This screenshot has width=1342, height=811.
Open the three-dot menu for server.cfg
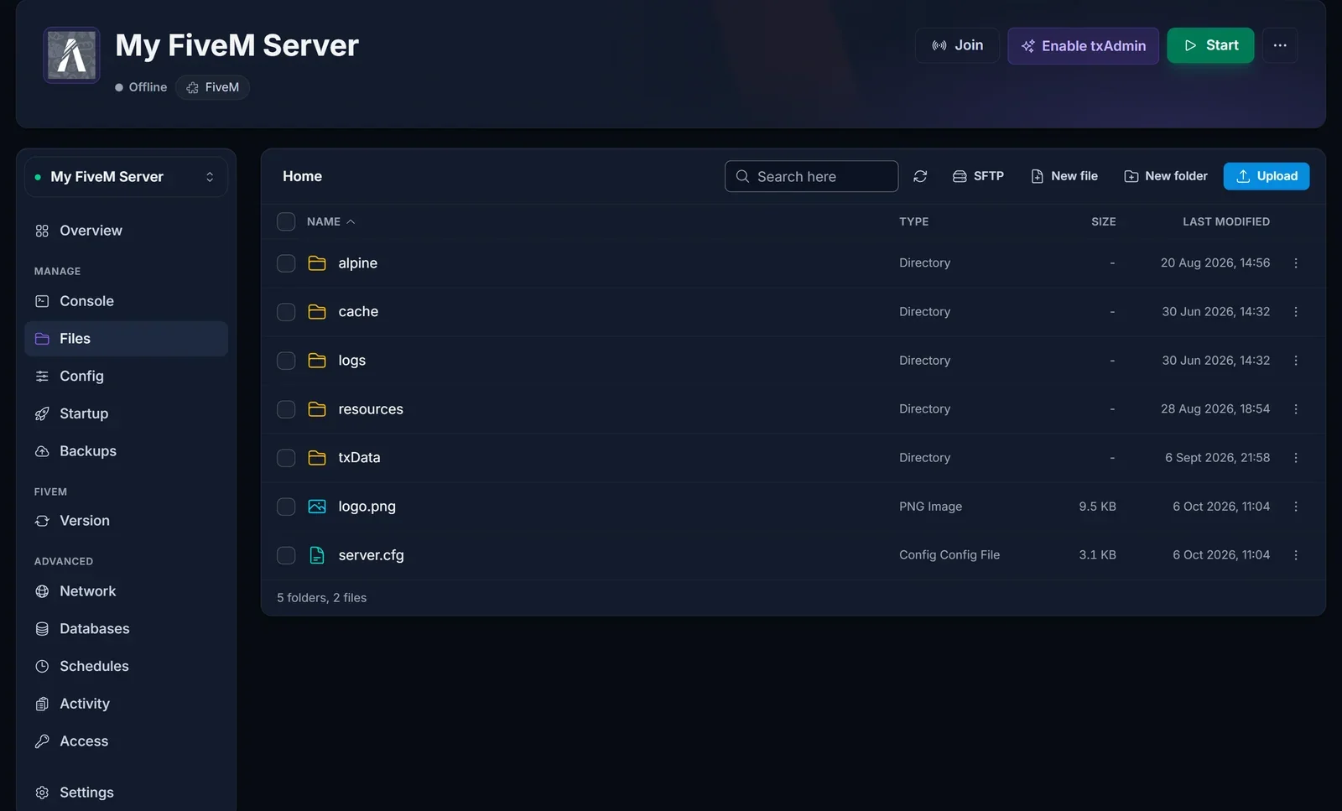(1296, 555)
